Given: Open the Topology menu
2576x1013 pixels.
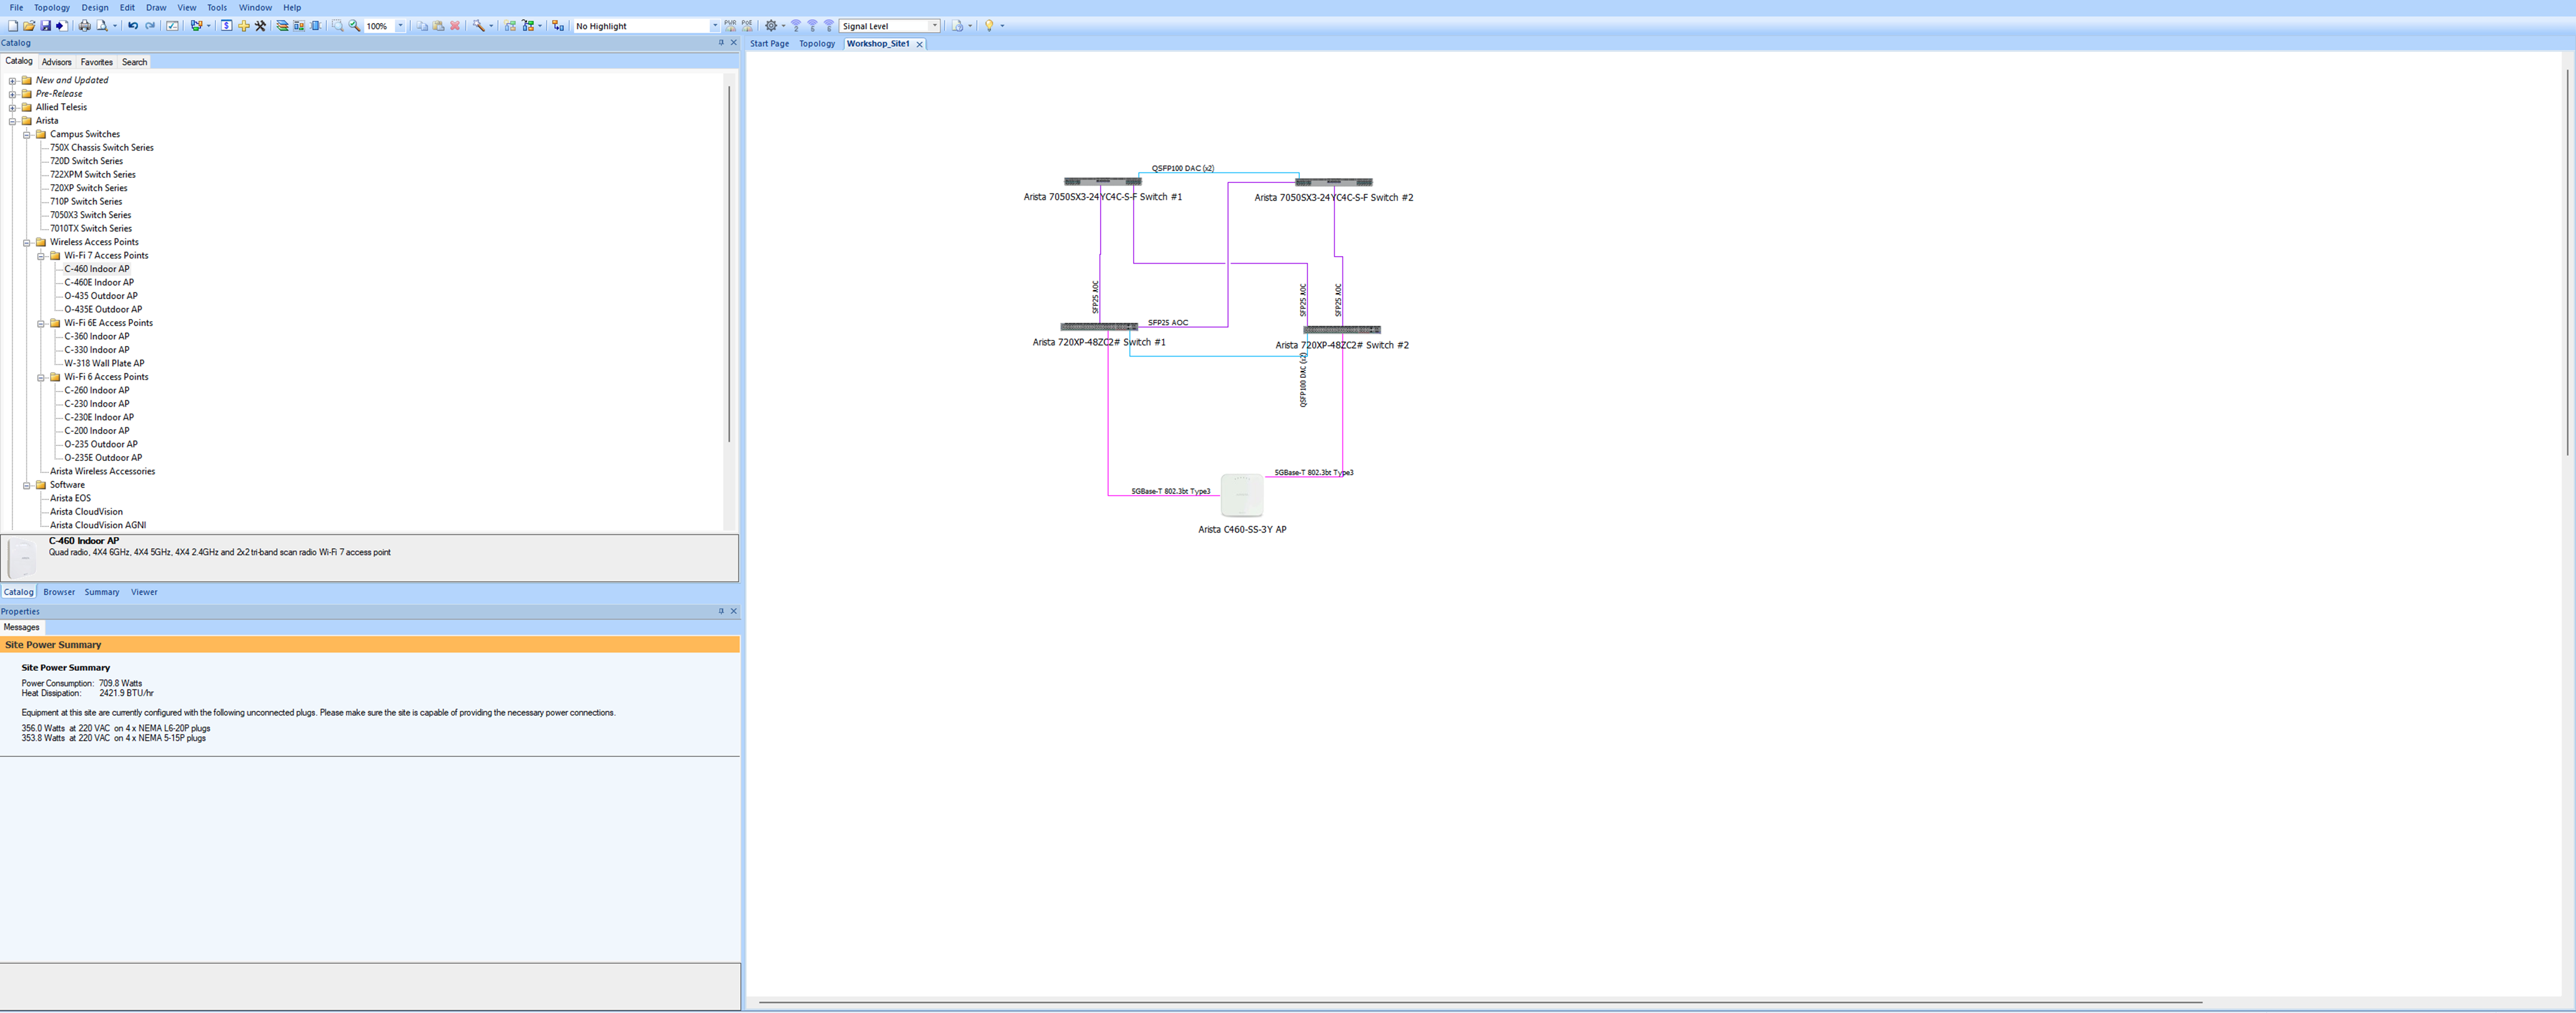Looking at the screenshot, I should tap(52, 7).
